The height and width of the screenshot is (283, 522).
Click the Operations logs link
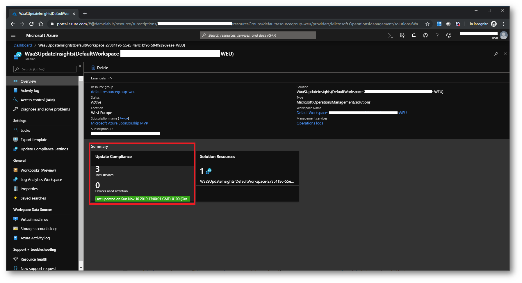[x=310, y=123]
